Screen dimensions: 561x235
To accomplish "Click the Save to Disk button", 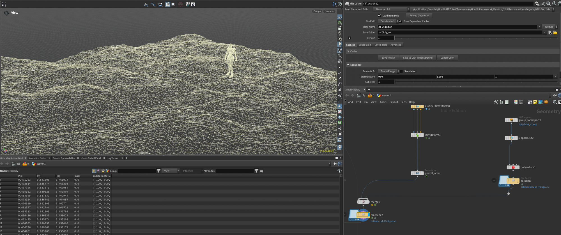I will pos(388,58).
